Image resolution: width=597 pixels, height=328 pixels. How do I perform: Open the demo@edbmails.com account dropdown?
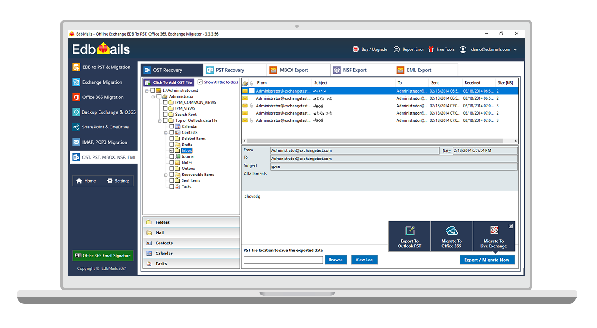pyautogui.click(x=515, y=50)
